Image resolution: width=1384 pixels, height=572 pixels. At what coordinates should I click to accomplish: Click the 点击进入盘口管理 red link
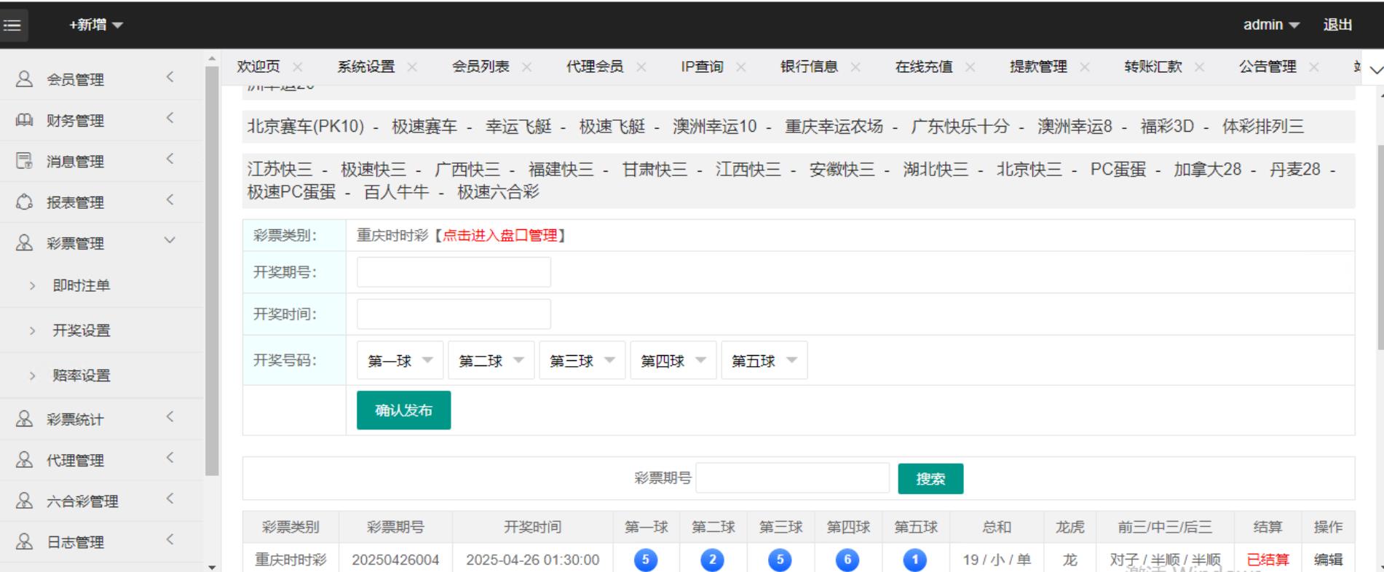coord(499,236)
